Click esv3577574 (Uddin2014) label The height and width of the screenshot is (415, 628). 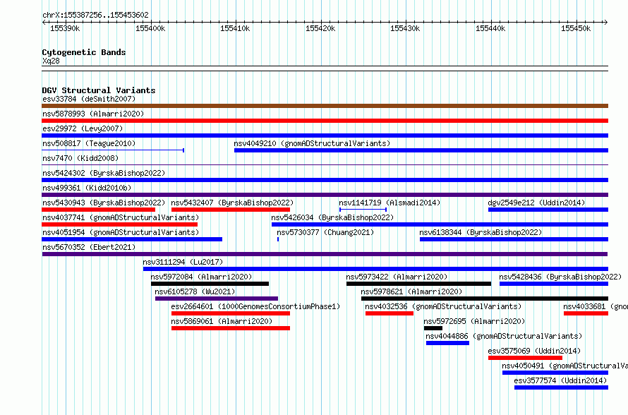click(x=561, y=380)
